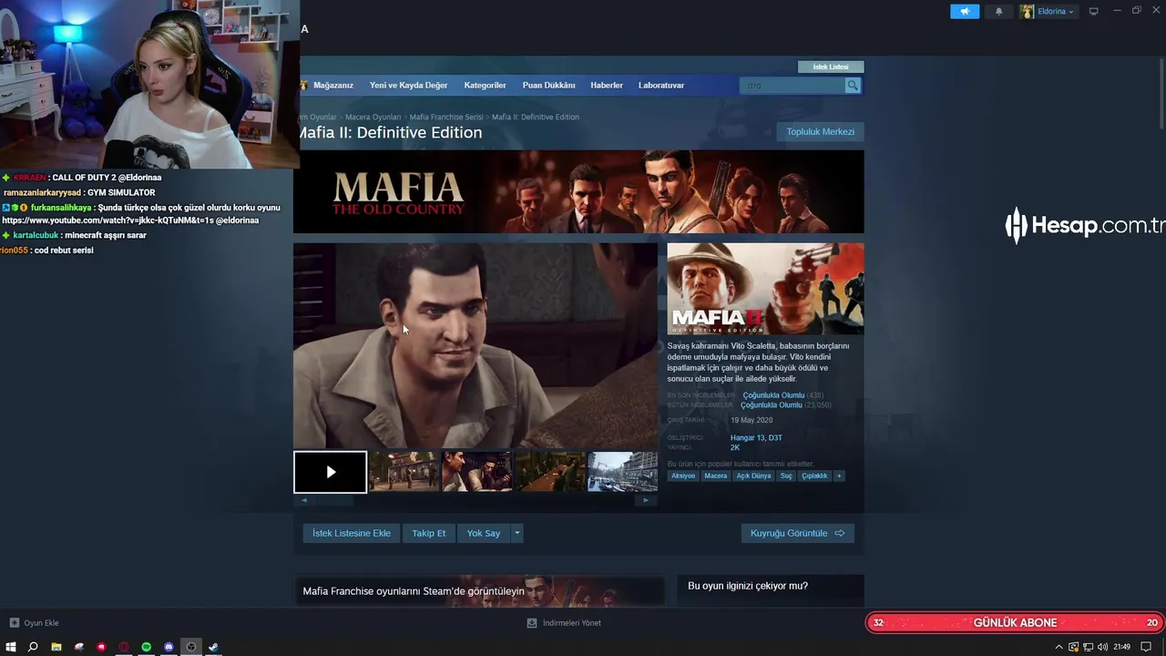
Task: Open the Mafia The Old Country banner
Action: 578,191
